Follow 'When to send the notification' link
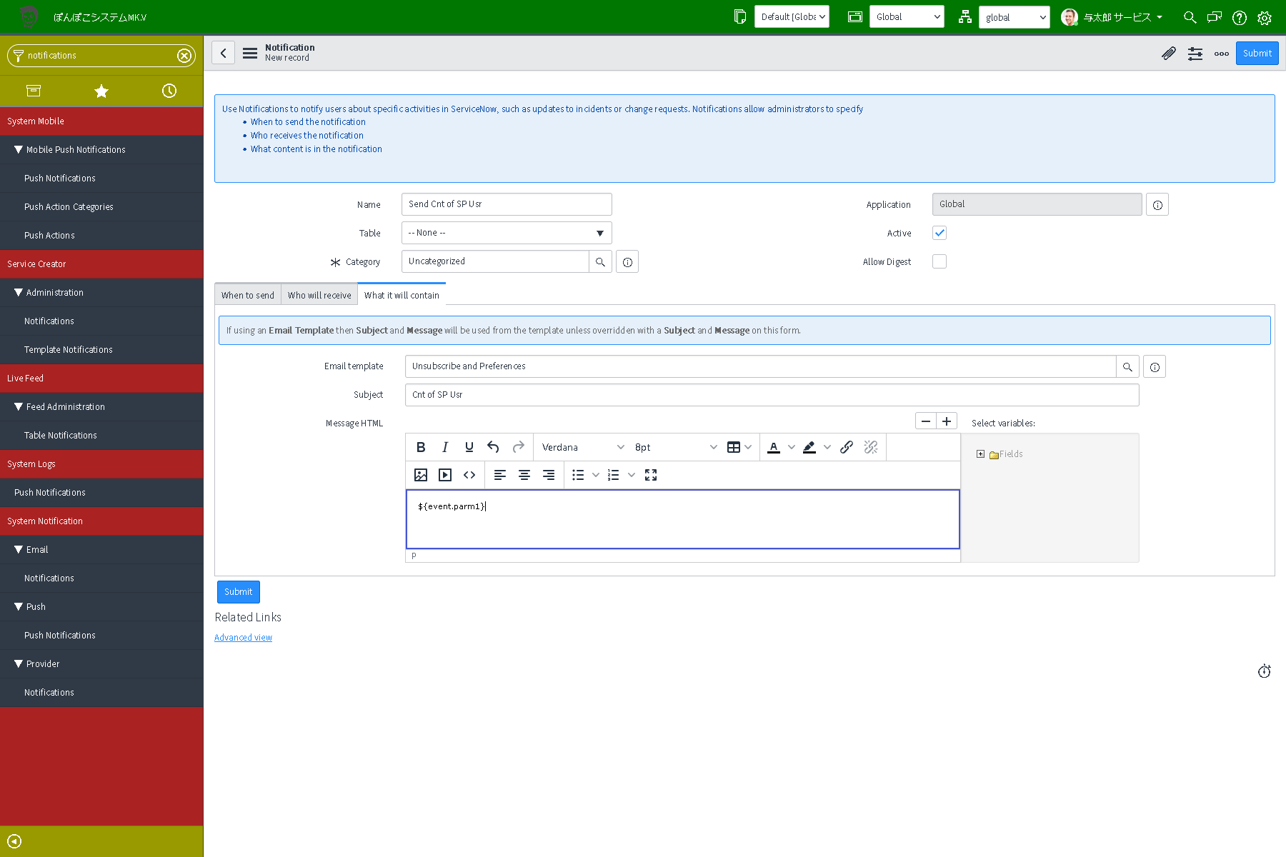Image resolution: width=1286 pixels, height=857 pixels. click(308, 122)
